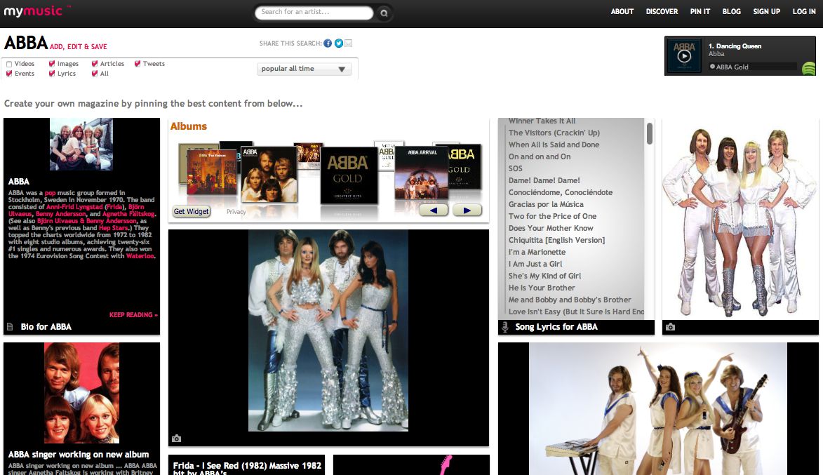The width and height of the screenshot is (823, 475).
Task: Click the Get Widget button
Action: [x=192, y=211]
